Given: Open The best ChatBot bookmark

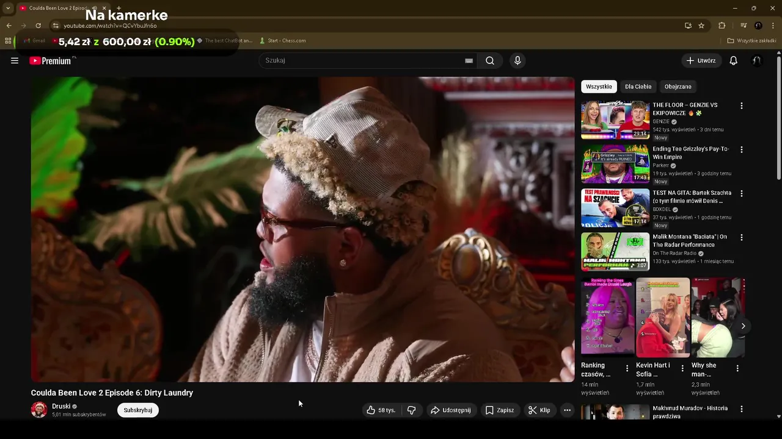Looking at the screenshot, I should pos(224,41).
